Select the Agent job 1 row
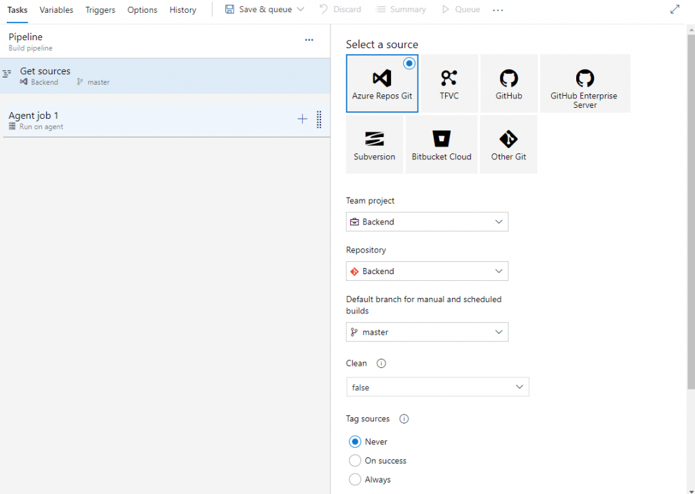The width and height of the screenshot is (695, 494). [166, 120]
